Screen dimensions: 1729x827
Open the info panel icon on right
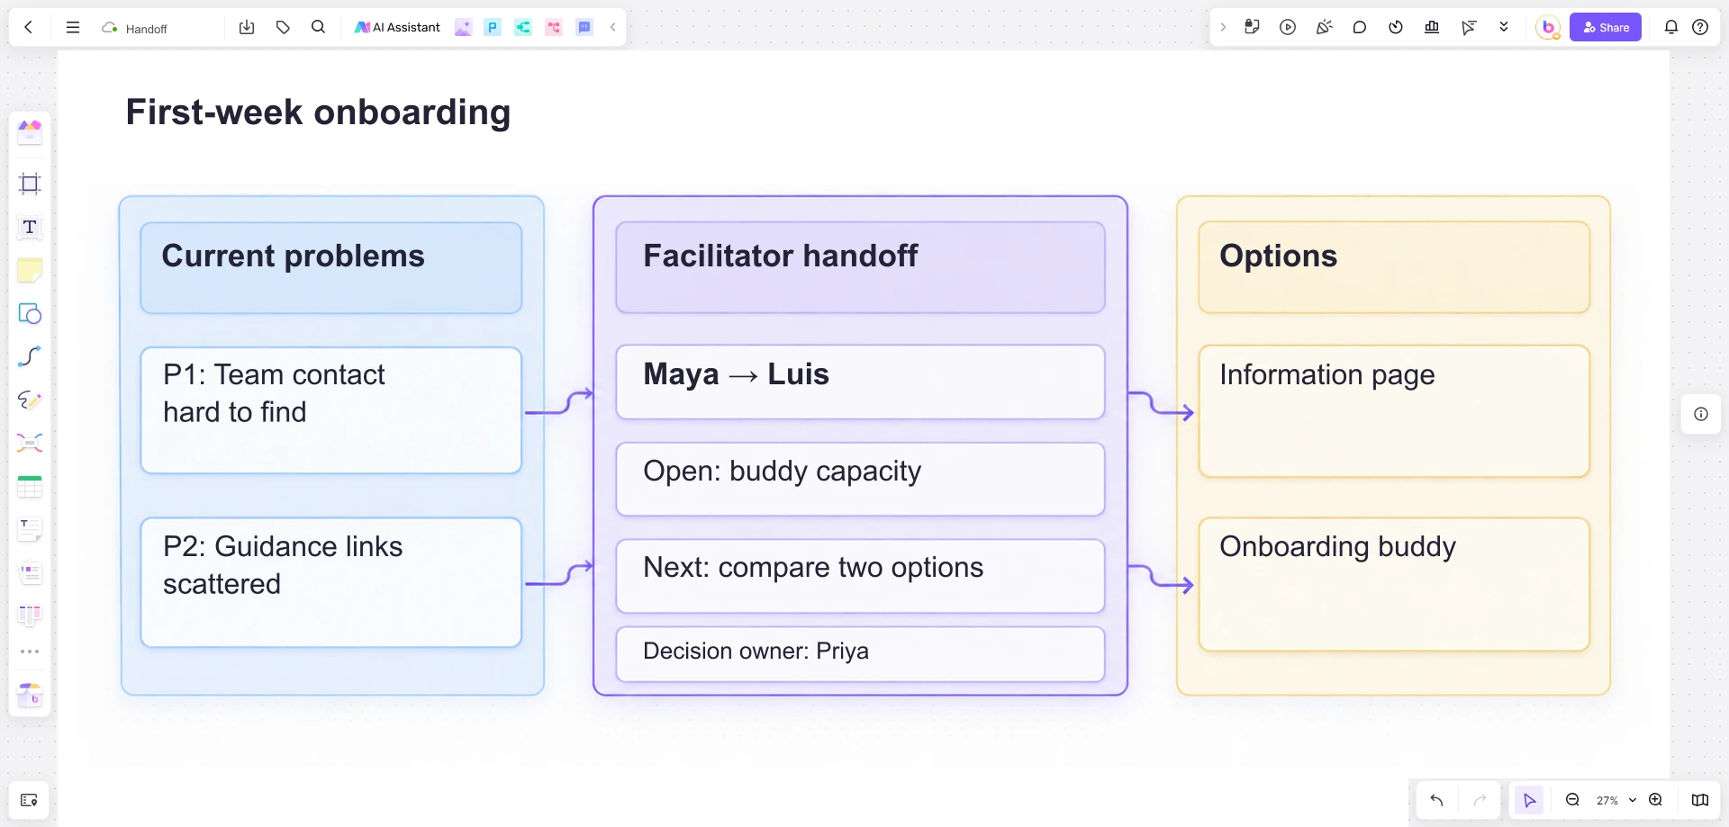coord(1701,414)
